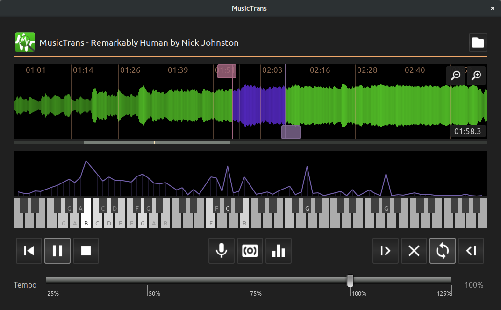The image size is (501, 310).
Task: Click the zoom in magnifier on waveform
Action: tap(476, 76)
